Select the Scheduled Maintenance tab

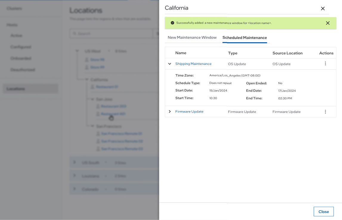[244, 38]
